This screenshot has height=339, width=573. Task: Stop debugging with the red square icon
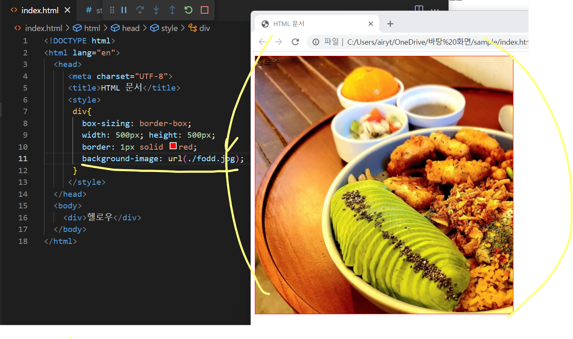point(204,10)
